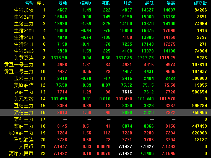Click the 开盘 column header
Viewport: 211px width, 158px height.
pos(127,3)
